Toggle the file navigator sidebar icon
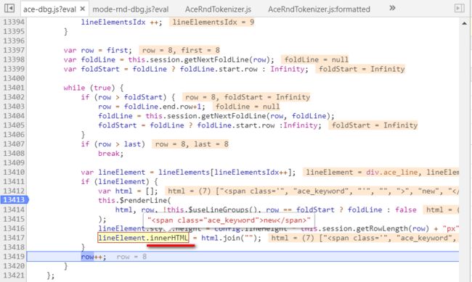 tap(9, 8)
